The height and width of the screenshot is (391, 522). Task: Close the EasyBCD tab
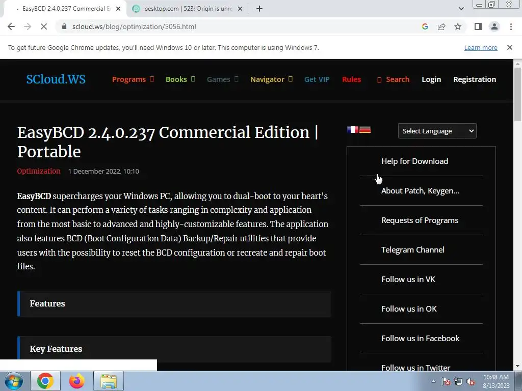(118, 9)
